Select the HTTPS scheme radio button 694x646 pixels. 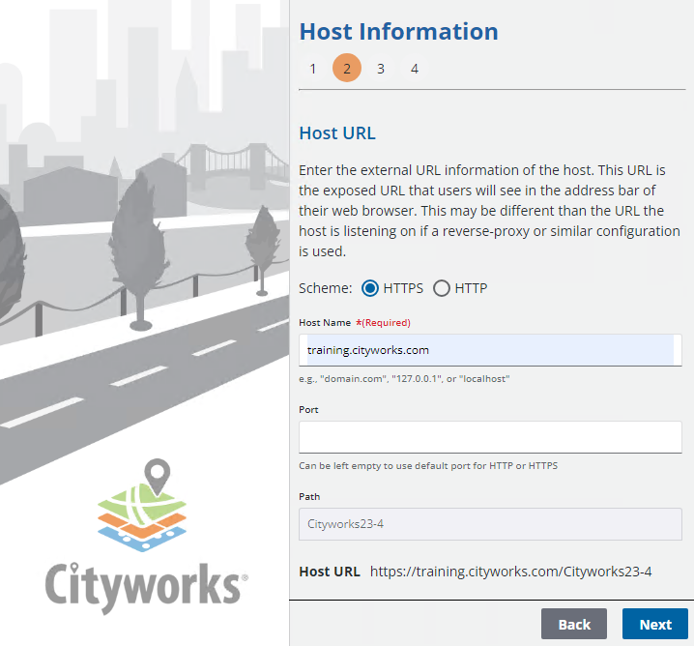(370, 288)
